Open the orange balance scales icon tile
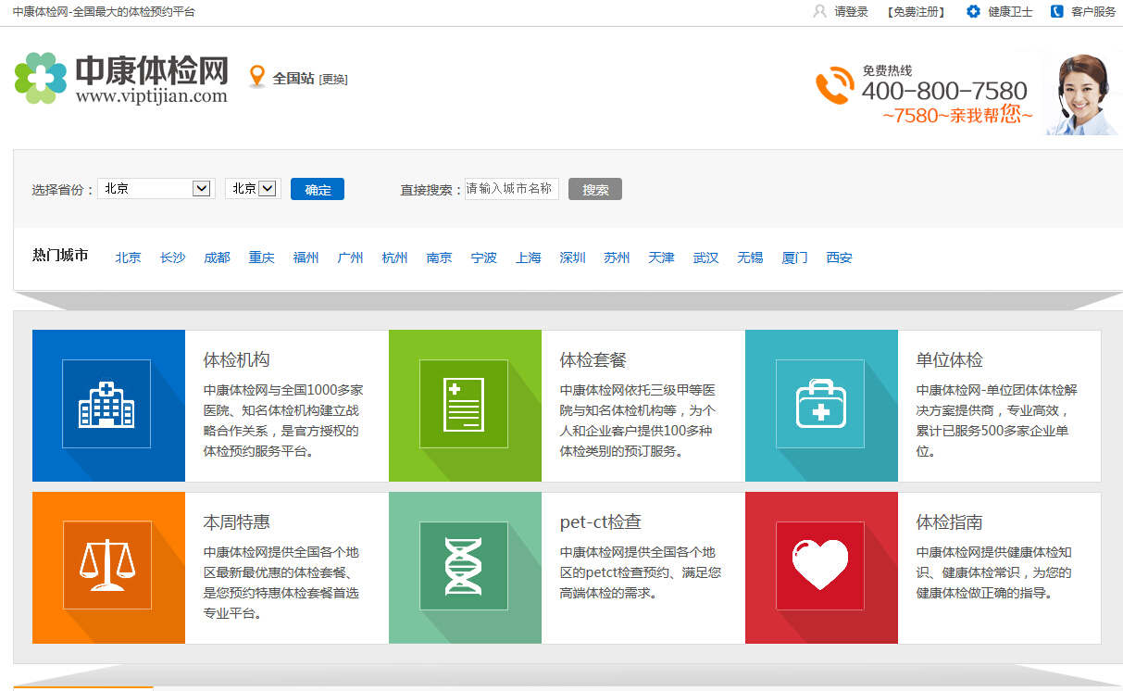This screenshot has height=691, width=1123. click(x=108, y=568)
